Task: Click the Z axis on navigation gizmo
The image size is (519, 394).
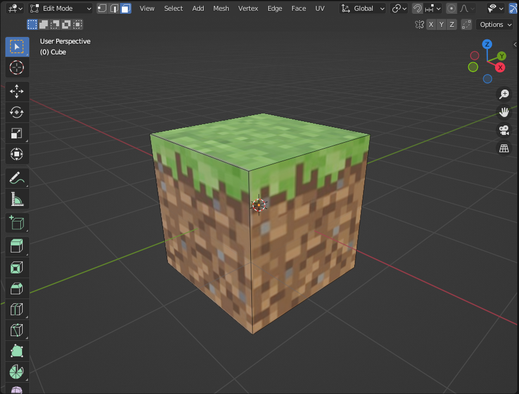Action: [487, 44]
